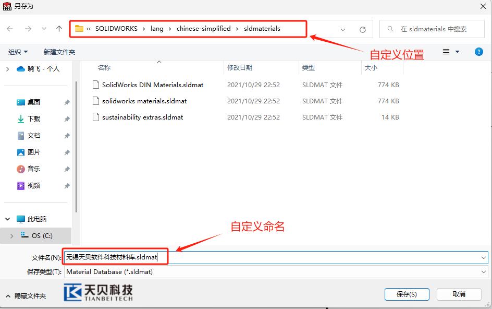The height and width of the screenshot is (309, 492).
Task: Click the search magnifier icon
Action: tap(390, 29)
